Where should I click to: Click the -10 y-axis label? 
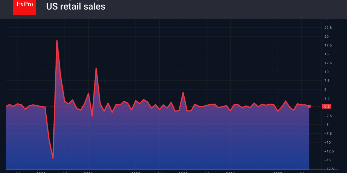(x=327, y=142)
